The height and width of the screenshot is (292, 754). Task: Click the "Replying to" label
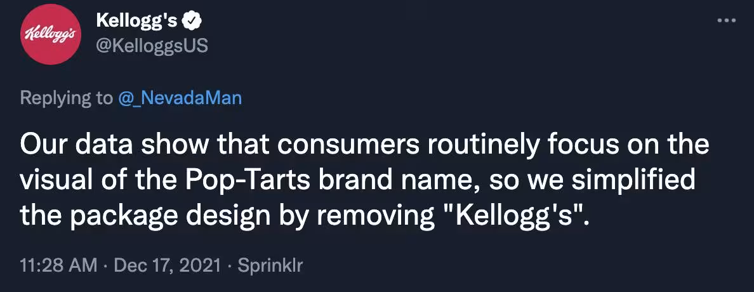point(65,98)
